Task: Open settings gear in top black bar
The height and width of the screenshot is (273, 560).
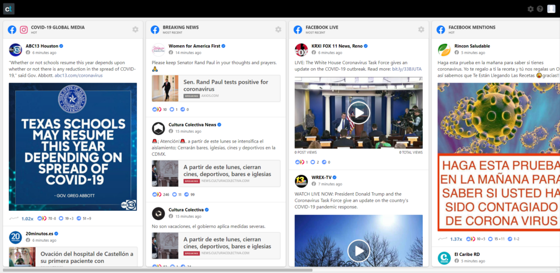Action: coord(531,9)
